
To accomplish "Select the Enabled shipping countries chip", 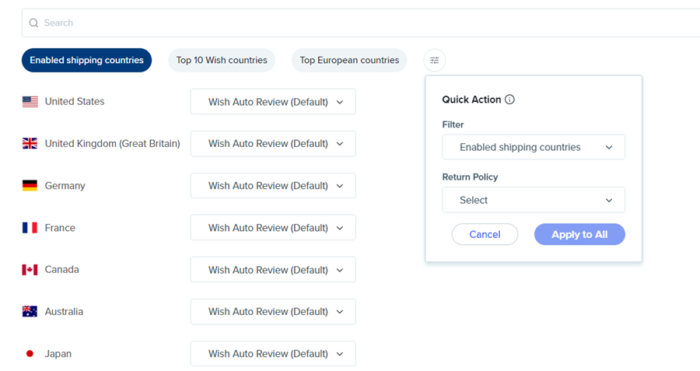I will [86, 60].
